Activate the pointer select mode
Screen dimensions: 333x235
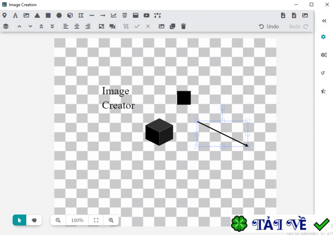[19, 220]
